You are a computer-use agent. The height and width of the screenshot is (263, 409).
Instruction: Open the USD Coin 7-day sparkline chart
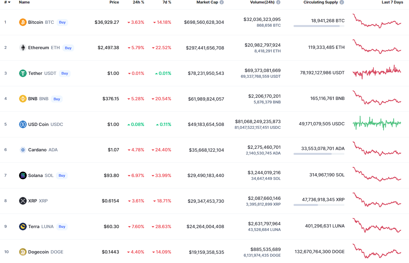377,123
